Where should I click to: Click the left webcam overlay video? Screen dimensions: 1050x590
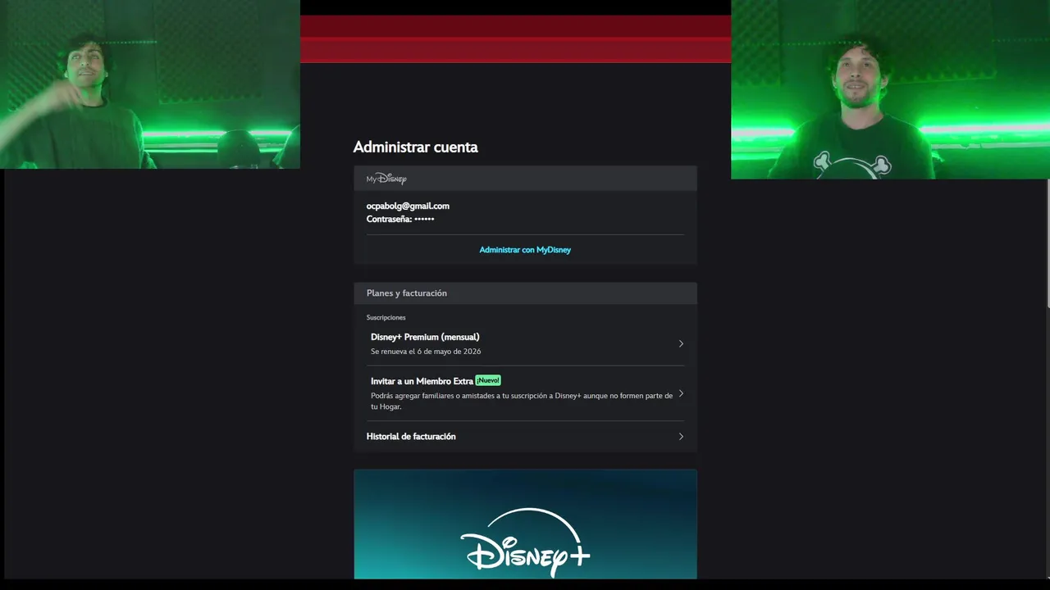click(150, 84)
